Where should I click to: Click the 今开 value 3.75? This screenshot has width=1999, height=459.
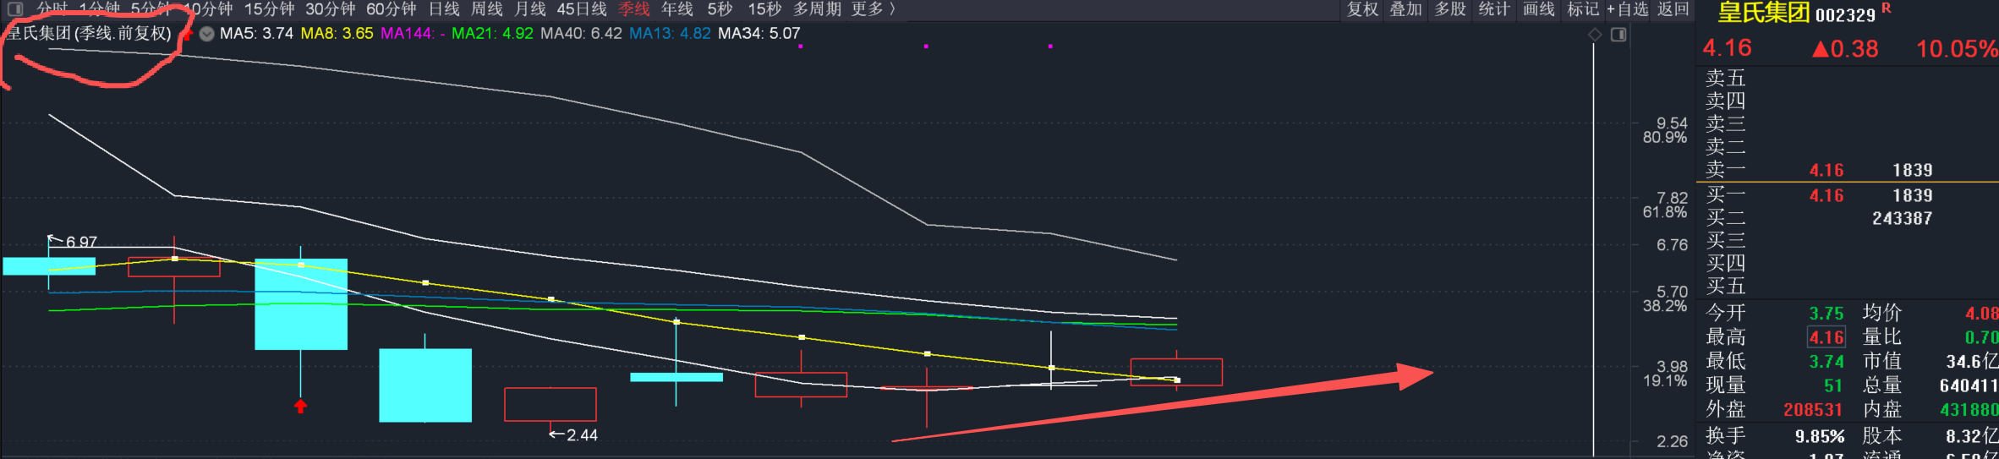(1826, 314)
